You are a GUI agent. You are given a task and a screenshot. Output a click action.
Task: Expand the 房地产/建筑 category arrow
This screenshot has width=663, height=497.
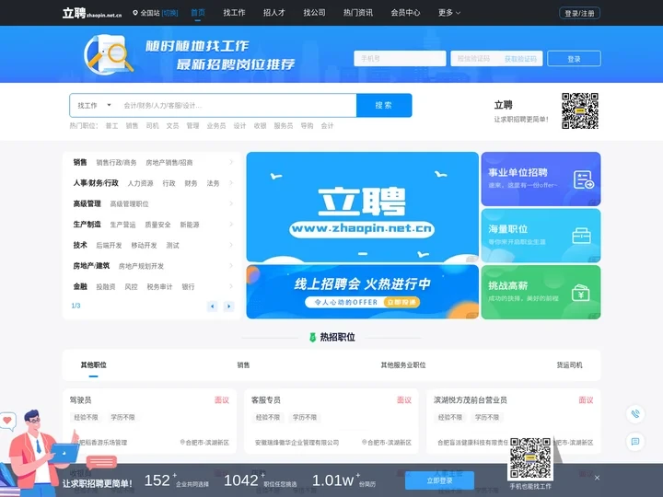click(231, 265)
